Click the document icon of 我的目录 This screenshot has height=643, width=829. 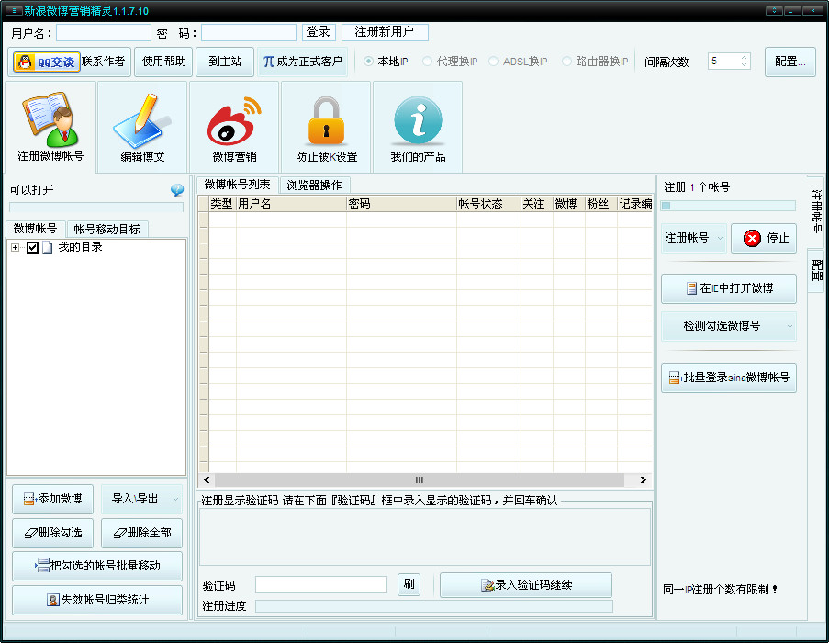[x=48, y=247]
